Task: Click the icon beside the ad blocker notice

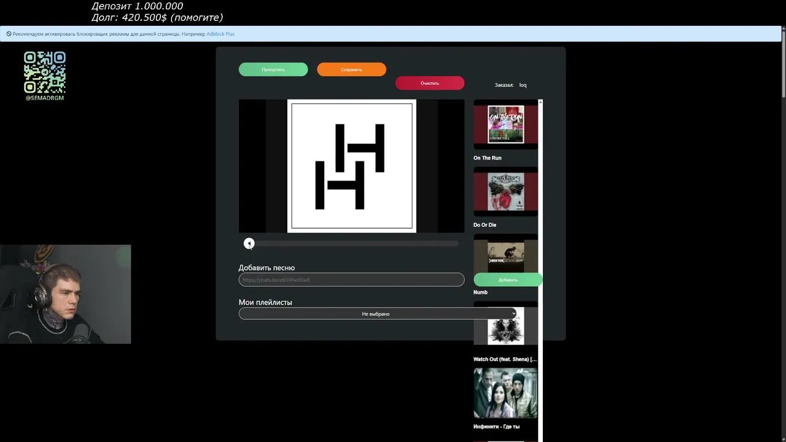Action: coord(9,34)
